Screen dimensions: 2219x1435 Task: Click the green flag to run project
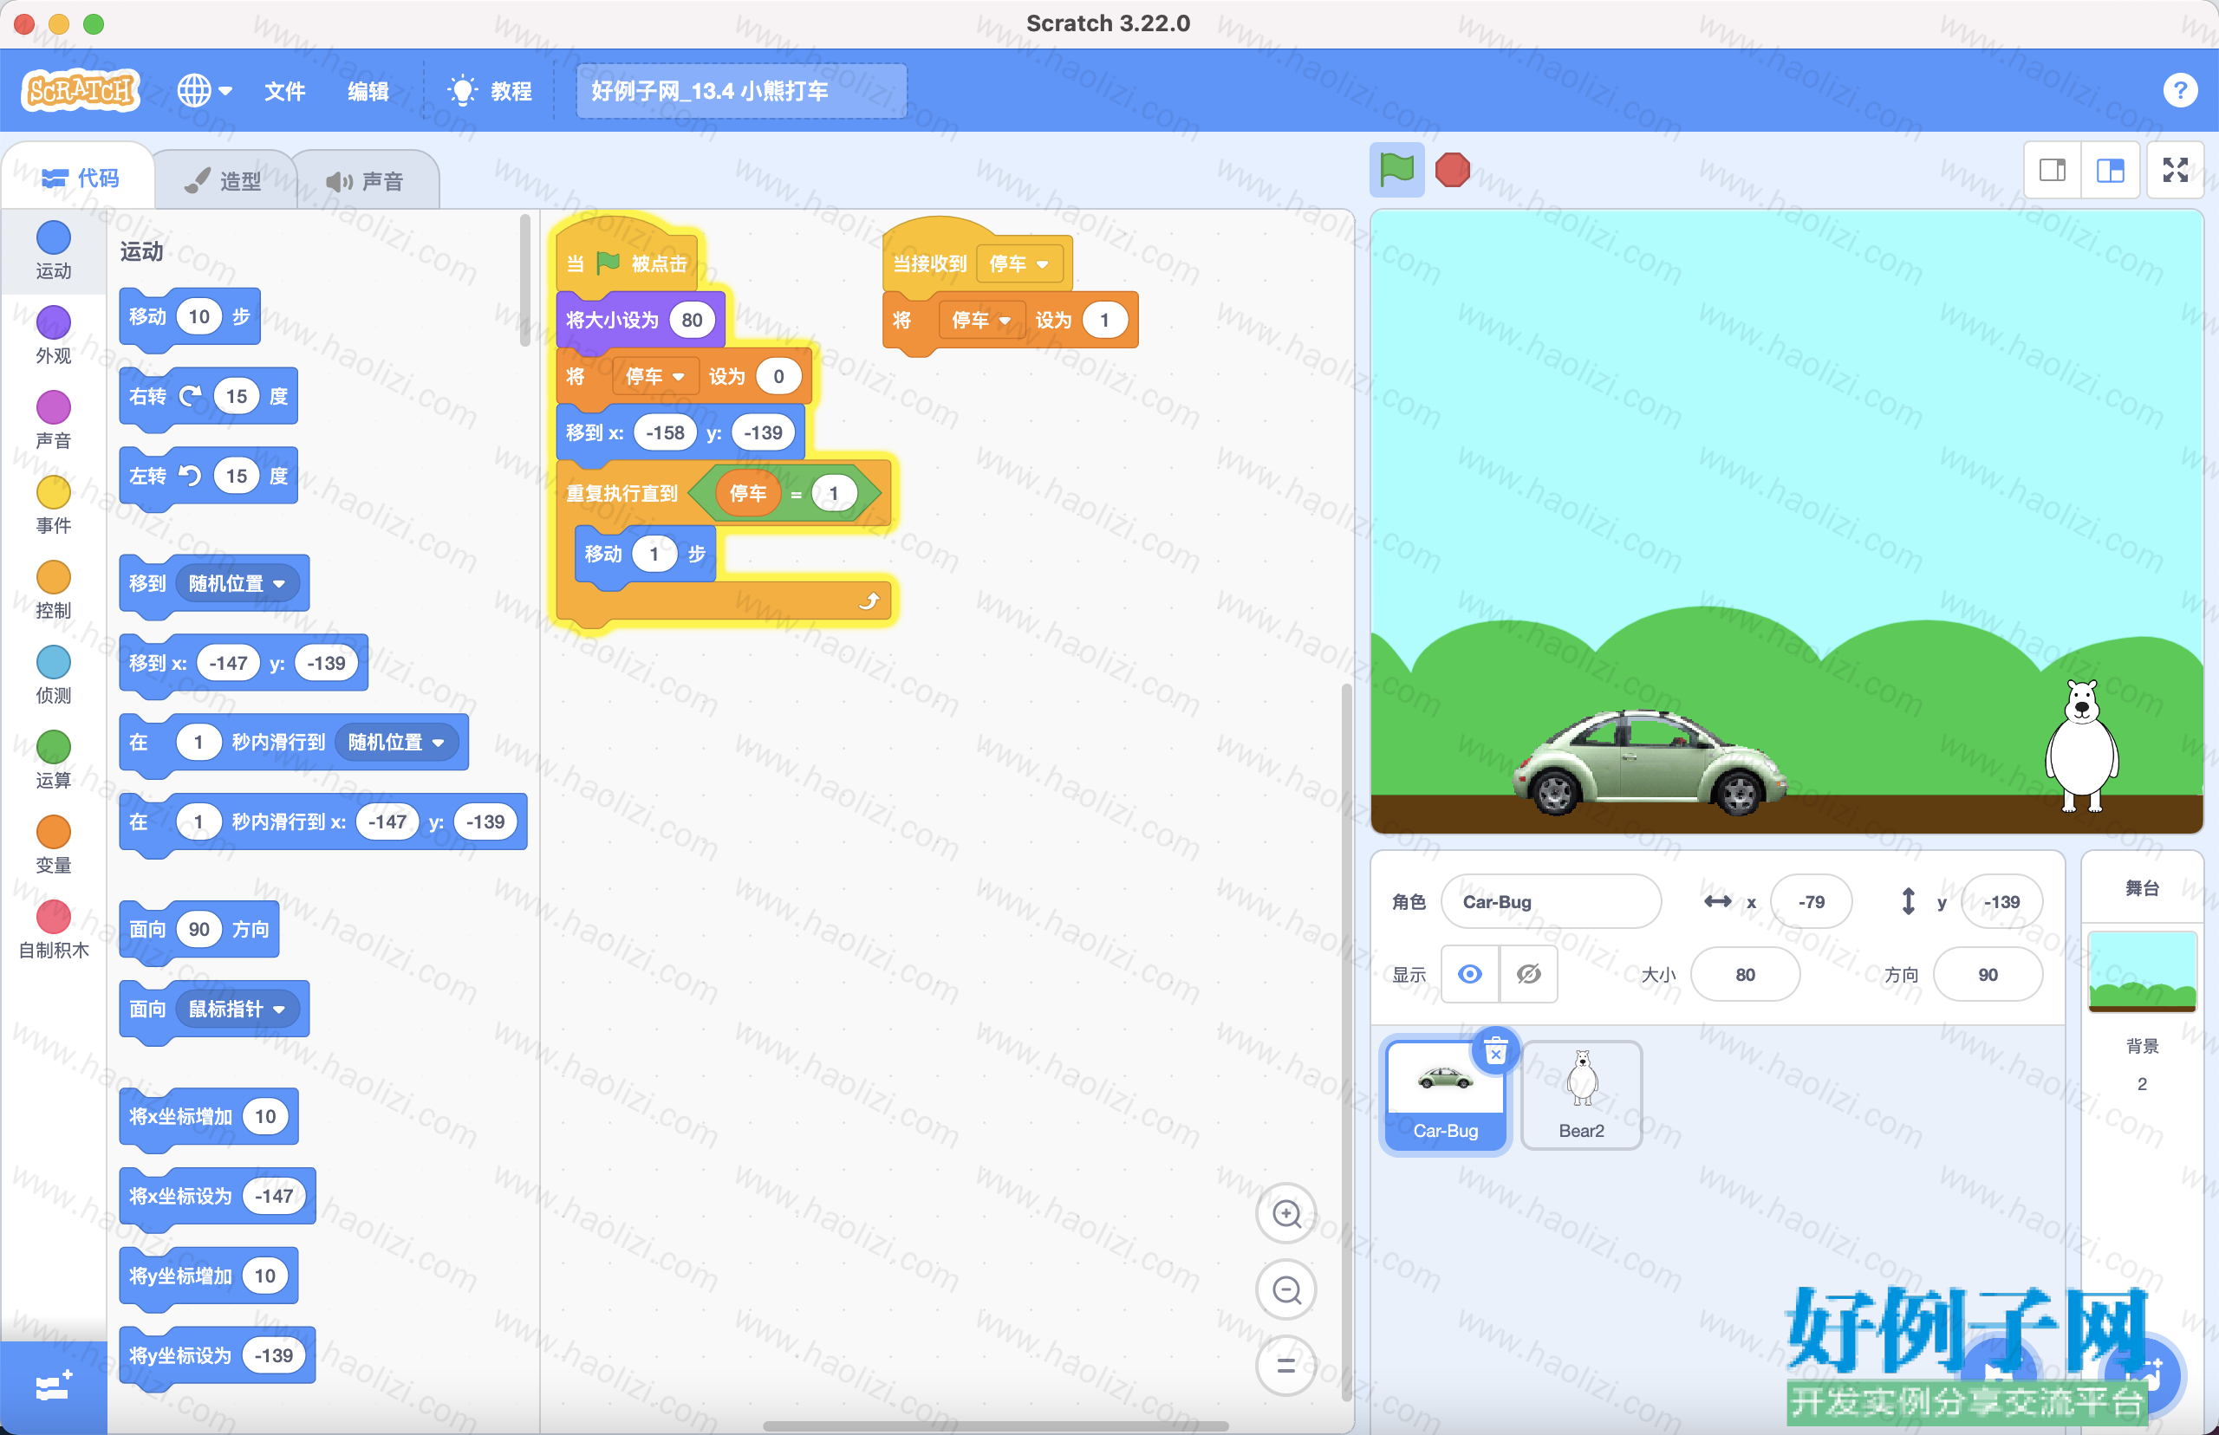pyautogui.click(x=1396, y=170)
